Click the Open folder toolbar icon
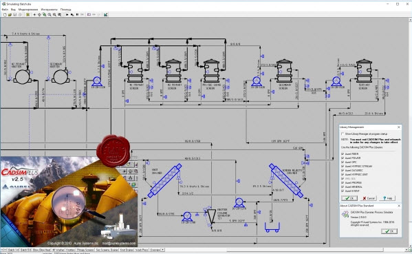The width and height of the screenshot is (412, 254). coord(10,14)
